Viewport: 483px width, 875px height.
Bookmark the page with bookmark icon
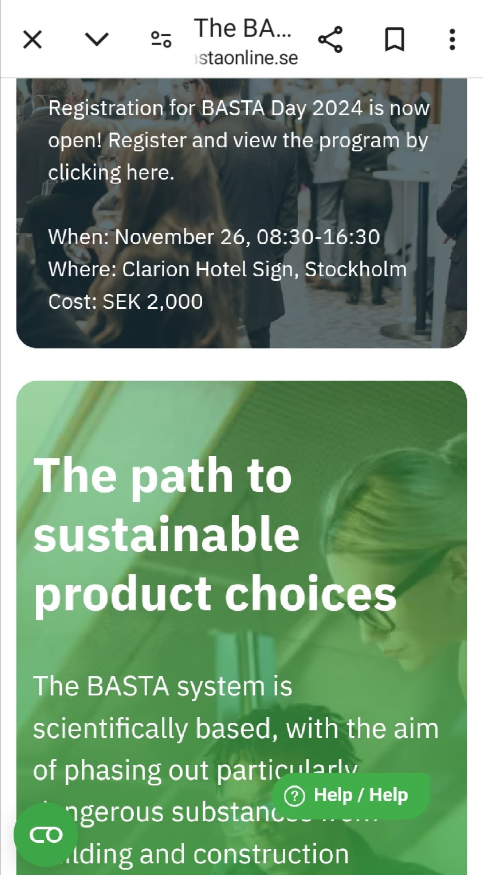tap(394, 40)
